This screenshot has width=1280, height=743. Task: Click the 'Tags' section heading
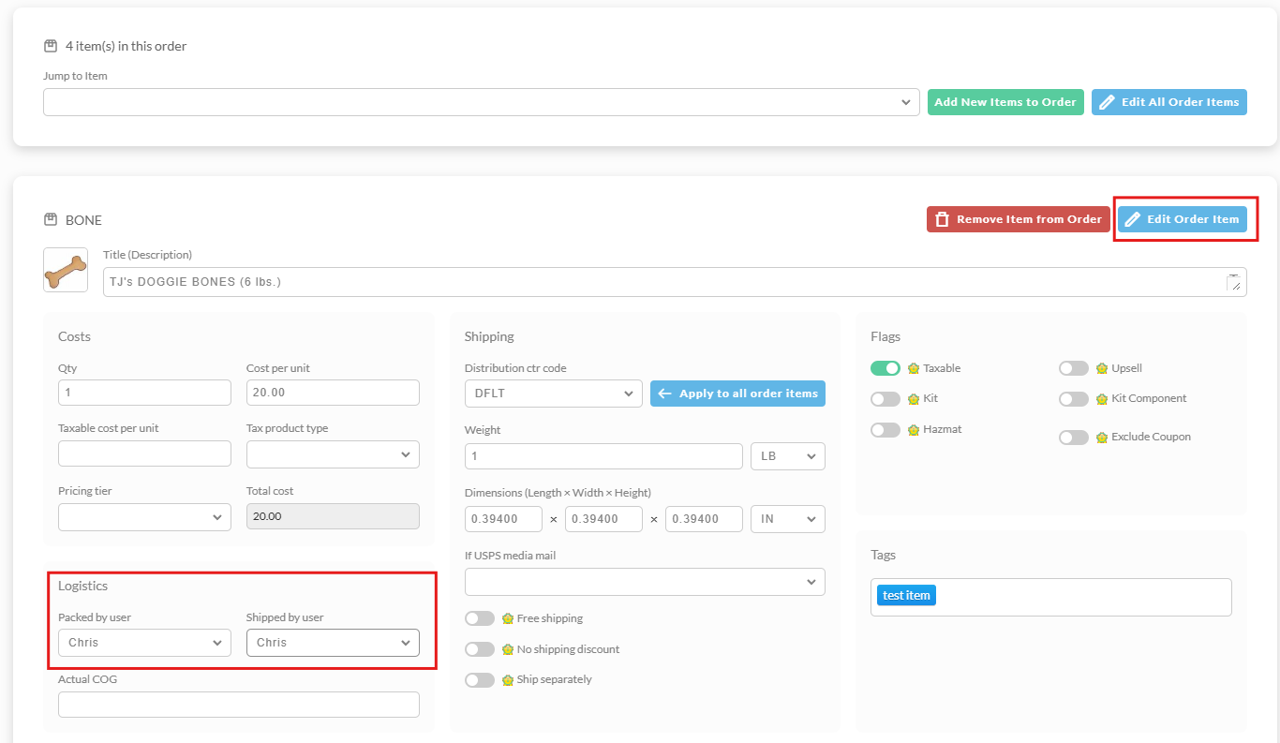(884, 555)
